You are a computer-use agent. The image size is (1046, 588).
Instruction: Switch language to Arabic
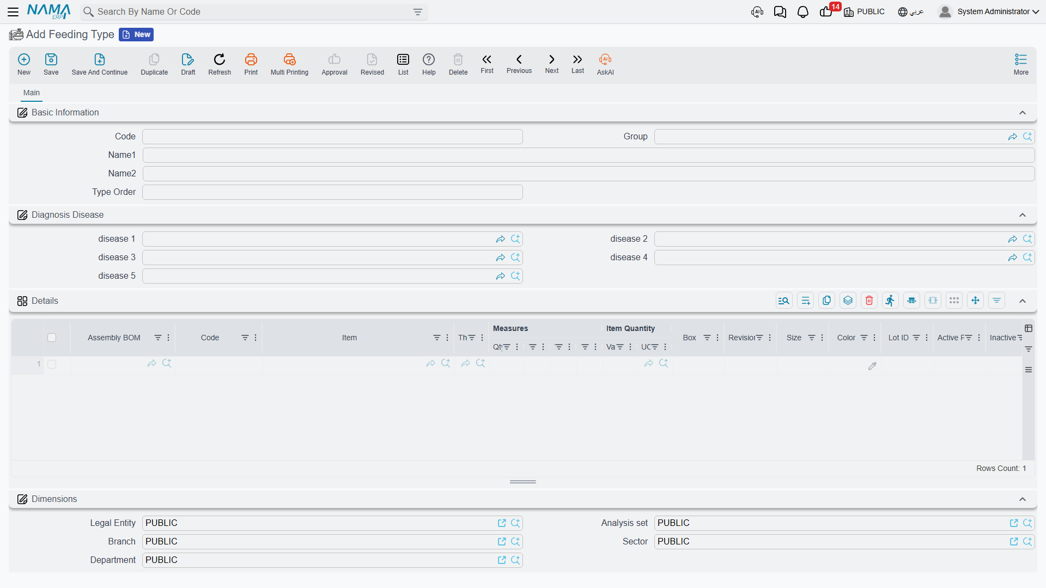tap(911, 11)
